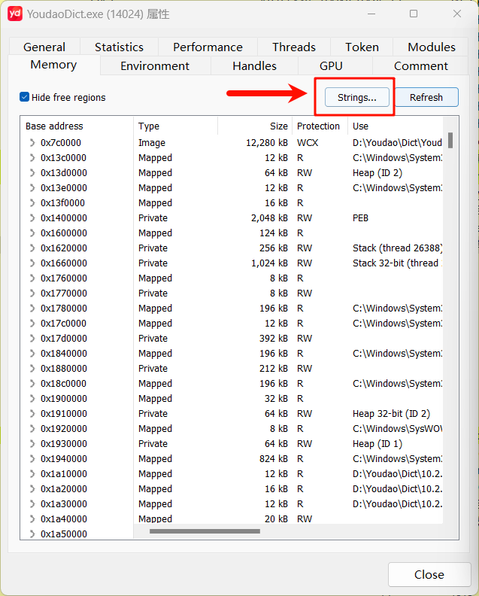
Task: Expand the 0x1910000 heap 32-bit region
Action: [x=32, y=414]
